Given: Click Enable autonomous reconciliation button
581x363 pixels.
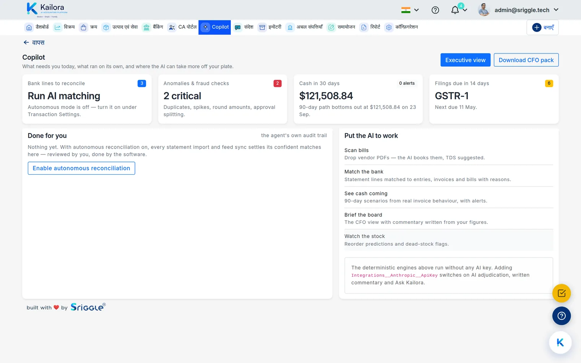Looking at the screenshot, I should (x=81, y=168).
